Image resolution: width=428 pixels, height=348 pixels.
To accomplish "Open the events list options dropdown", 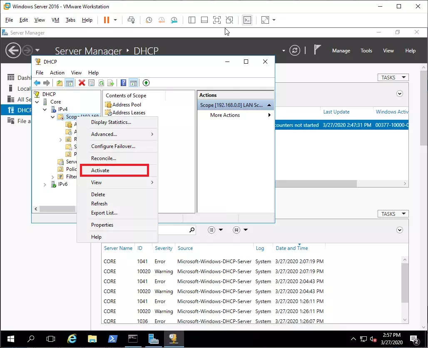I will pyautogui.click(x=221, y=230).
